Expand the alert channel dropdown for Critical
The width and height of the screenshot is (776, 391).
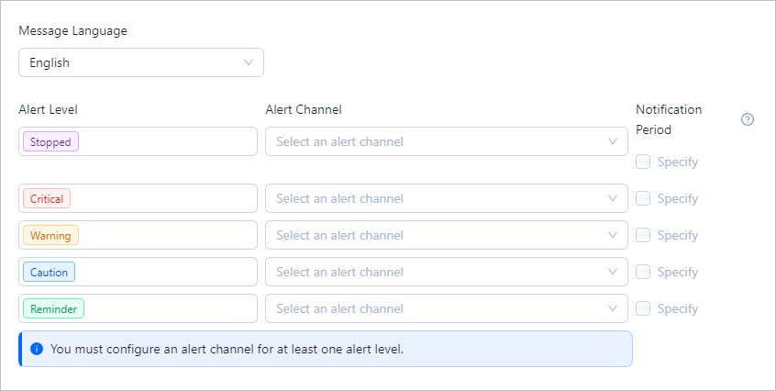tap(446, 198)
